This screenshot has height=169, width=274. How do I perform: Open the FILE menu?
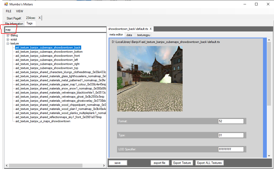pos(8,11)
